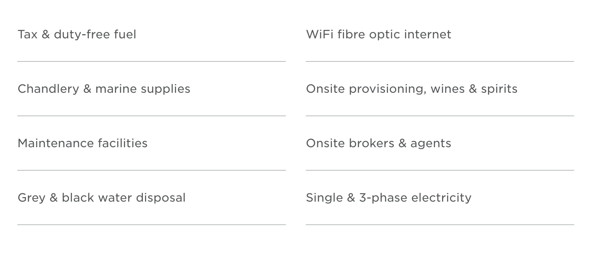Click the 'Tax & duty-free fuel' item
The width and height of the screenshot is (604, 254).
[x=77, y=34]
